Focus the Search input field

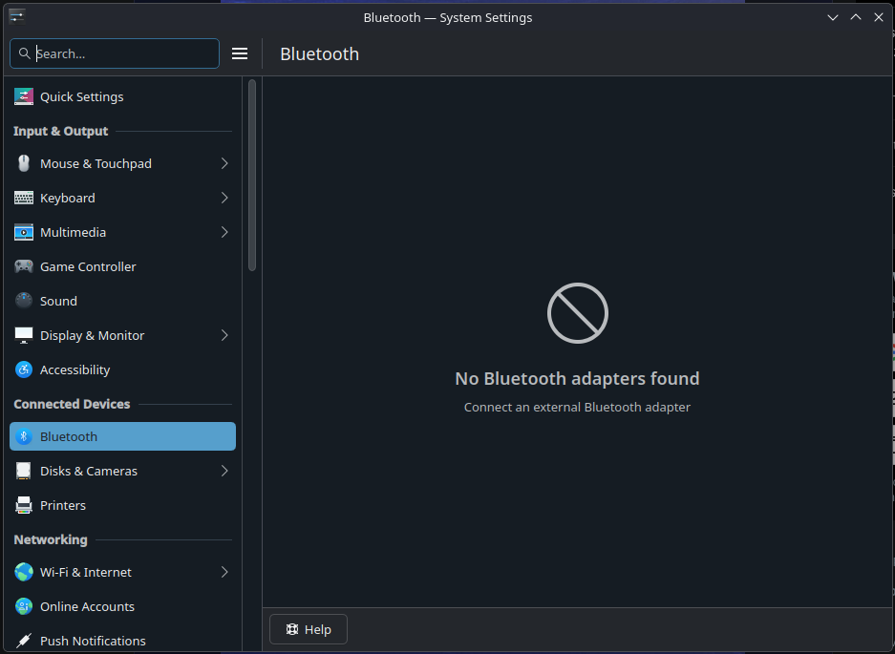pos(115,53)
